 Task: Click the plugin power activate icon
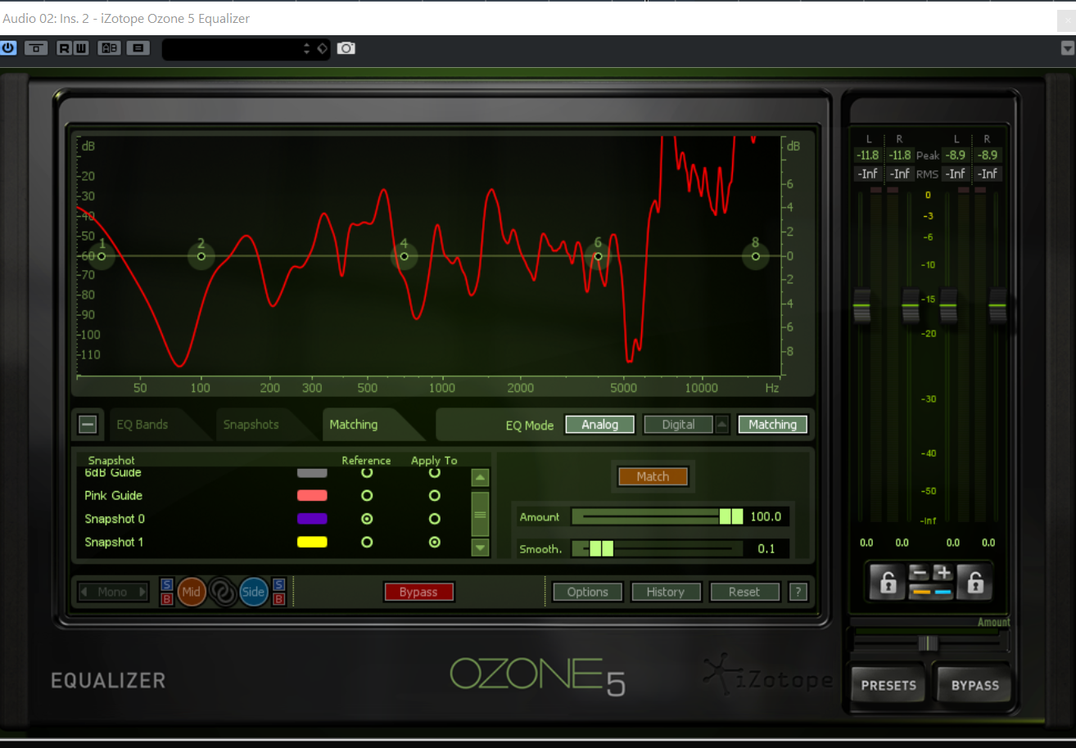click(8, 48)
